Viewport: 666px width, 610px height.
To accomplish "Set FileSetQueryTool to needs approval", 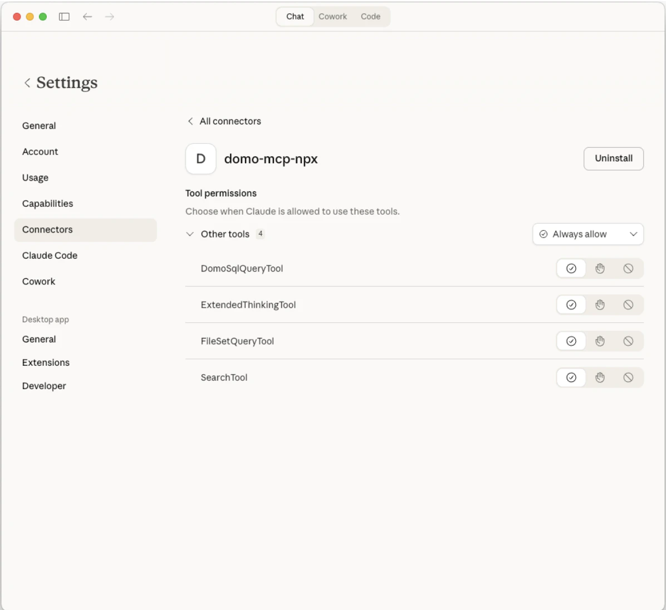I will click(600, 341).
